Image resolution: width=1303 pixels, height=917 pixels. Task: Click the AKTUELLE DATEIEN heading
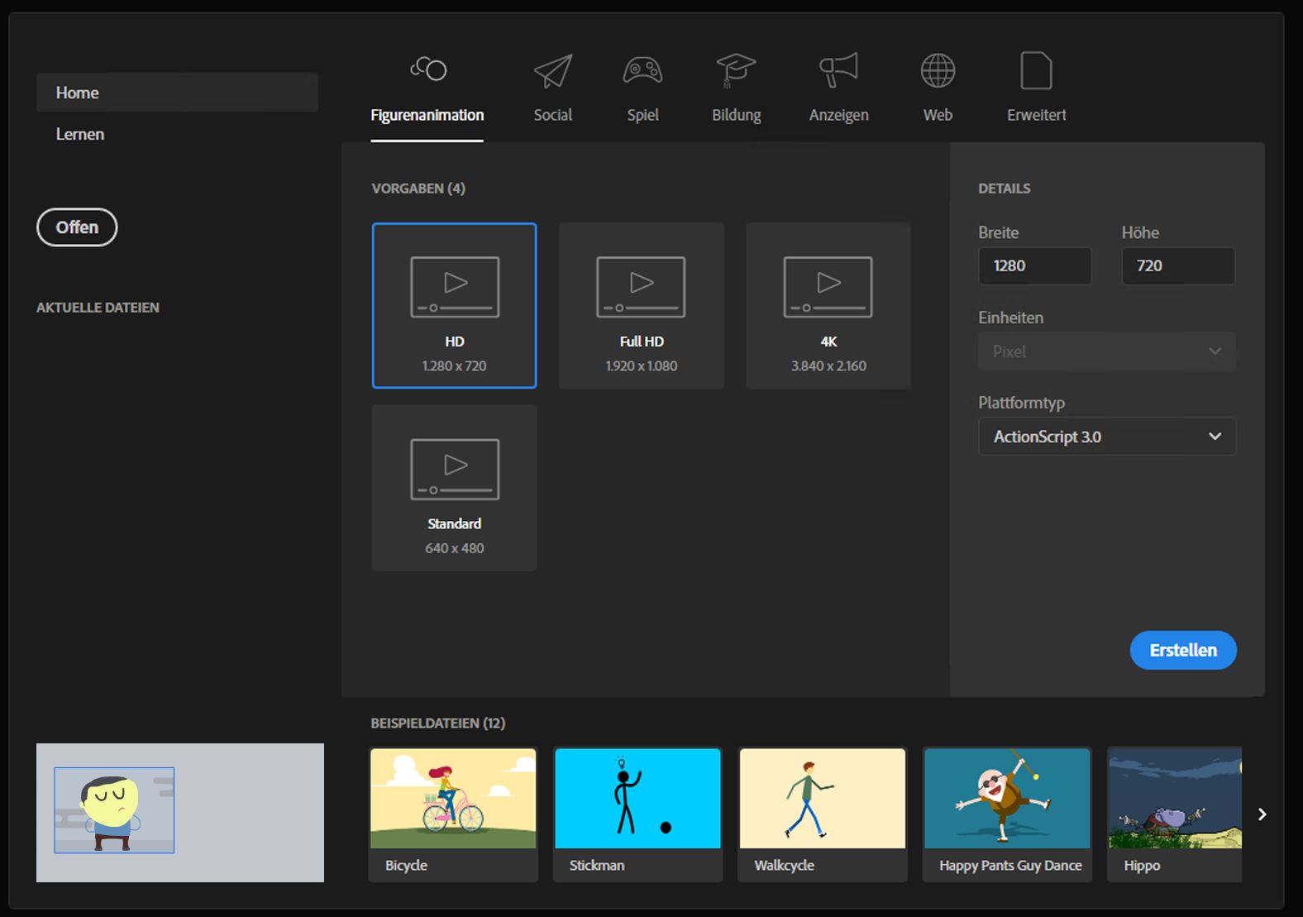point(98,308)
